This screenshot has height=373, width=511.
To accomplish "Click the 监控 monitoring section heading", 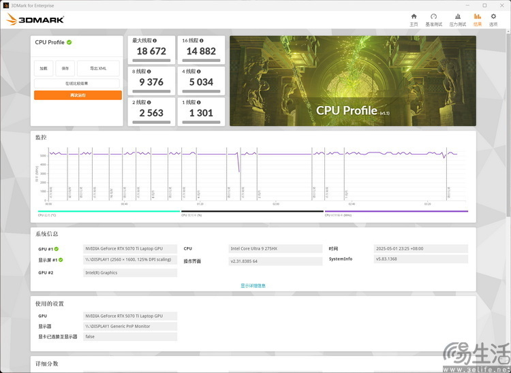I will coord(41,137).
